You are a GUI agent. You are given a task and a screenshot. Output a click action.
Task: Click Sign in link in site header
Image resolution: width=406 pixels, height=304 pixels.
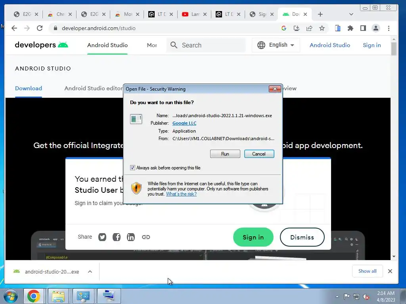click(x=372, y=45)
